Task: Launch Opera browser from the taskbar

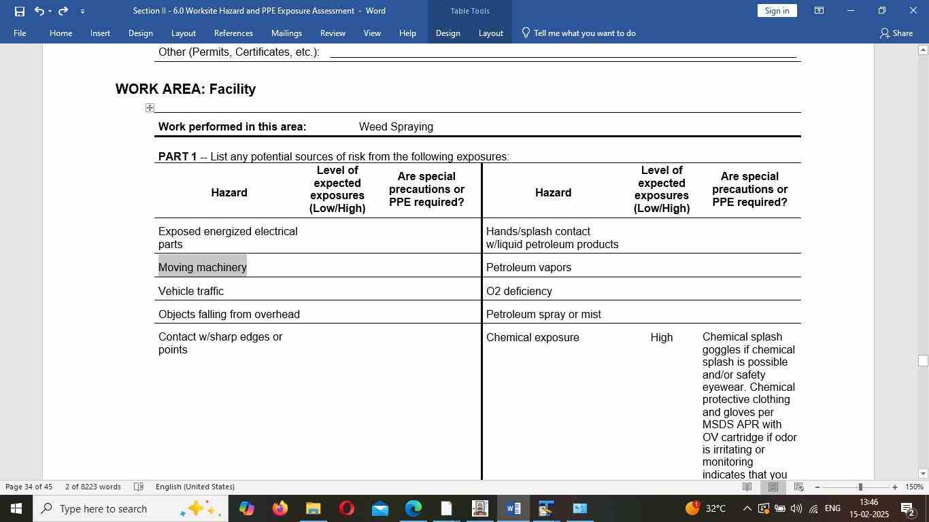Action: pos(346,508)
